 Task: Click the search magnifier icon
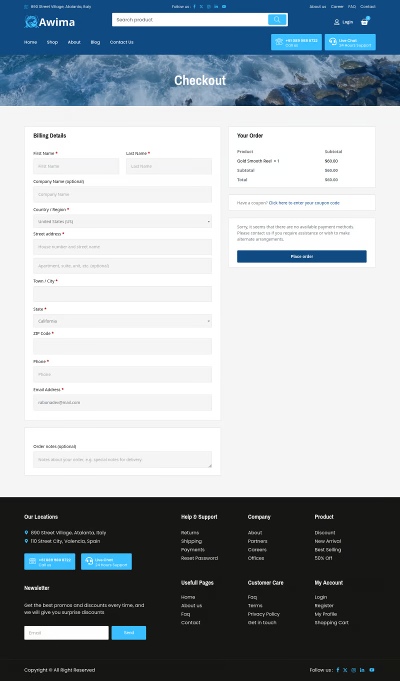277,19
